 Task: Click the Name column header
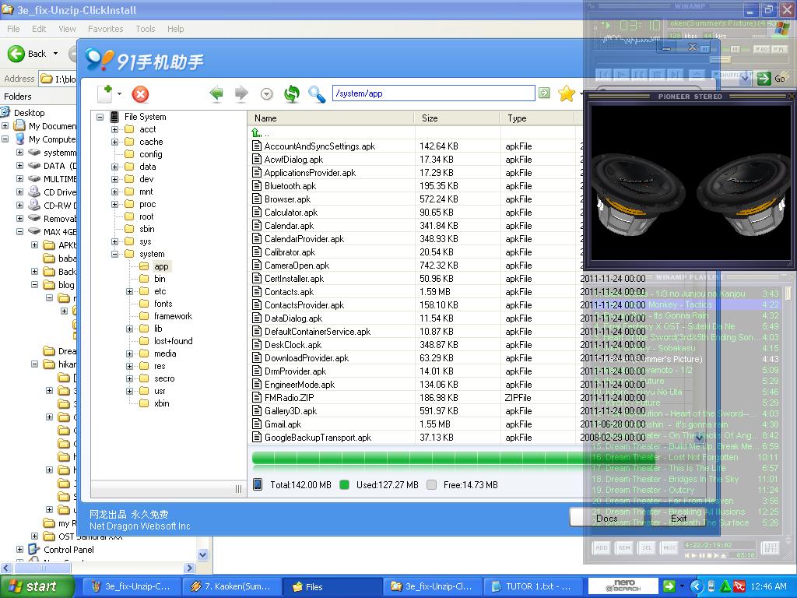[x=331, y=118]
